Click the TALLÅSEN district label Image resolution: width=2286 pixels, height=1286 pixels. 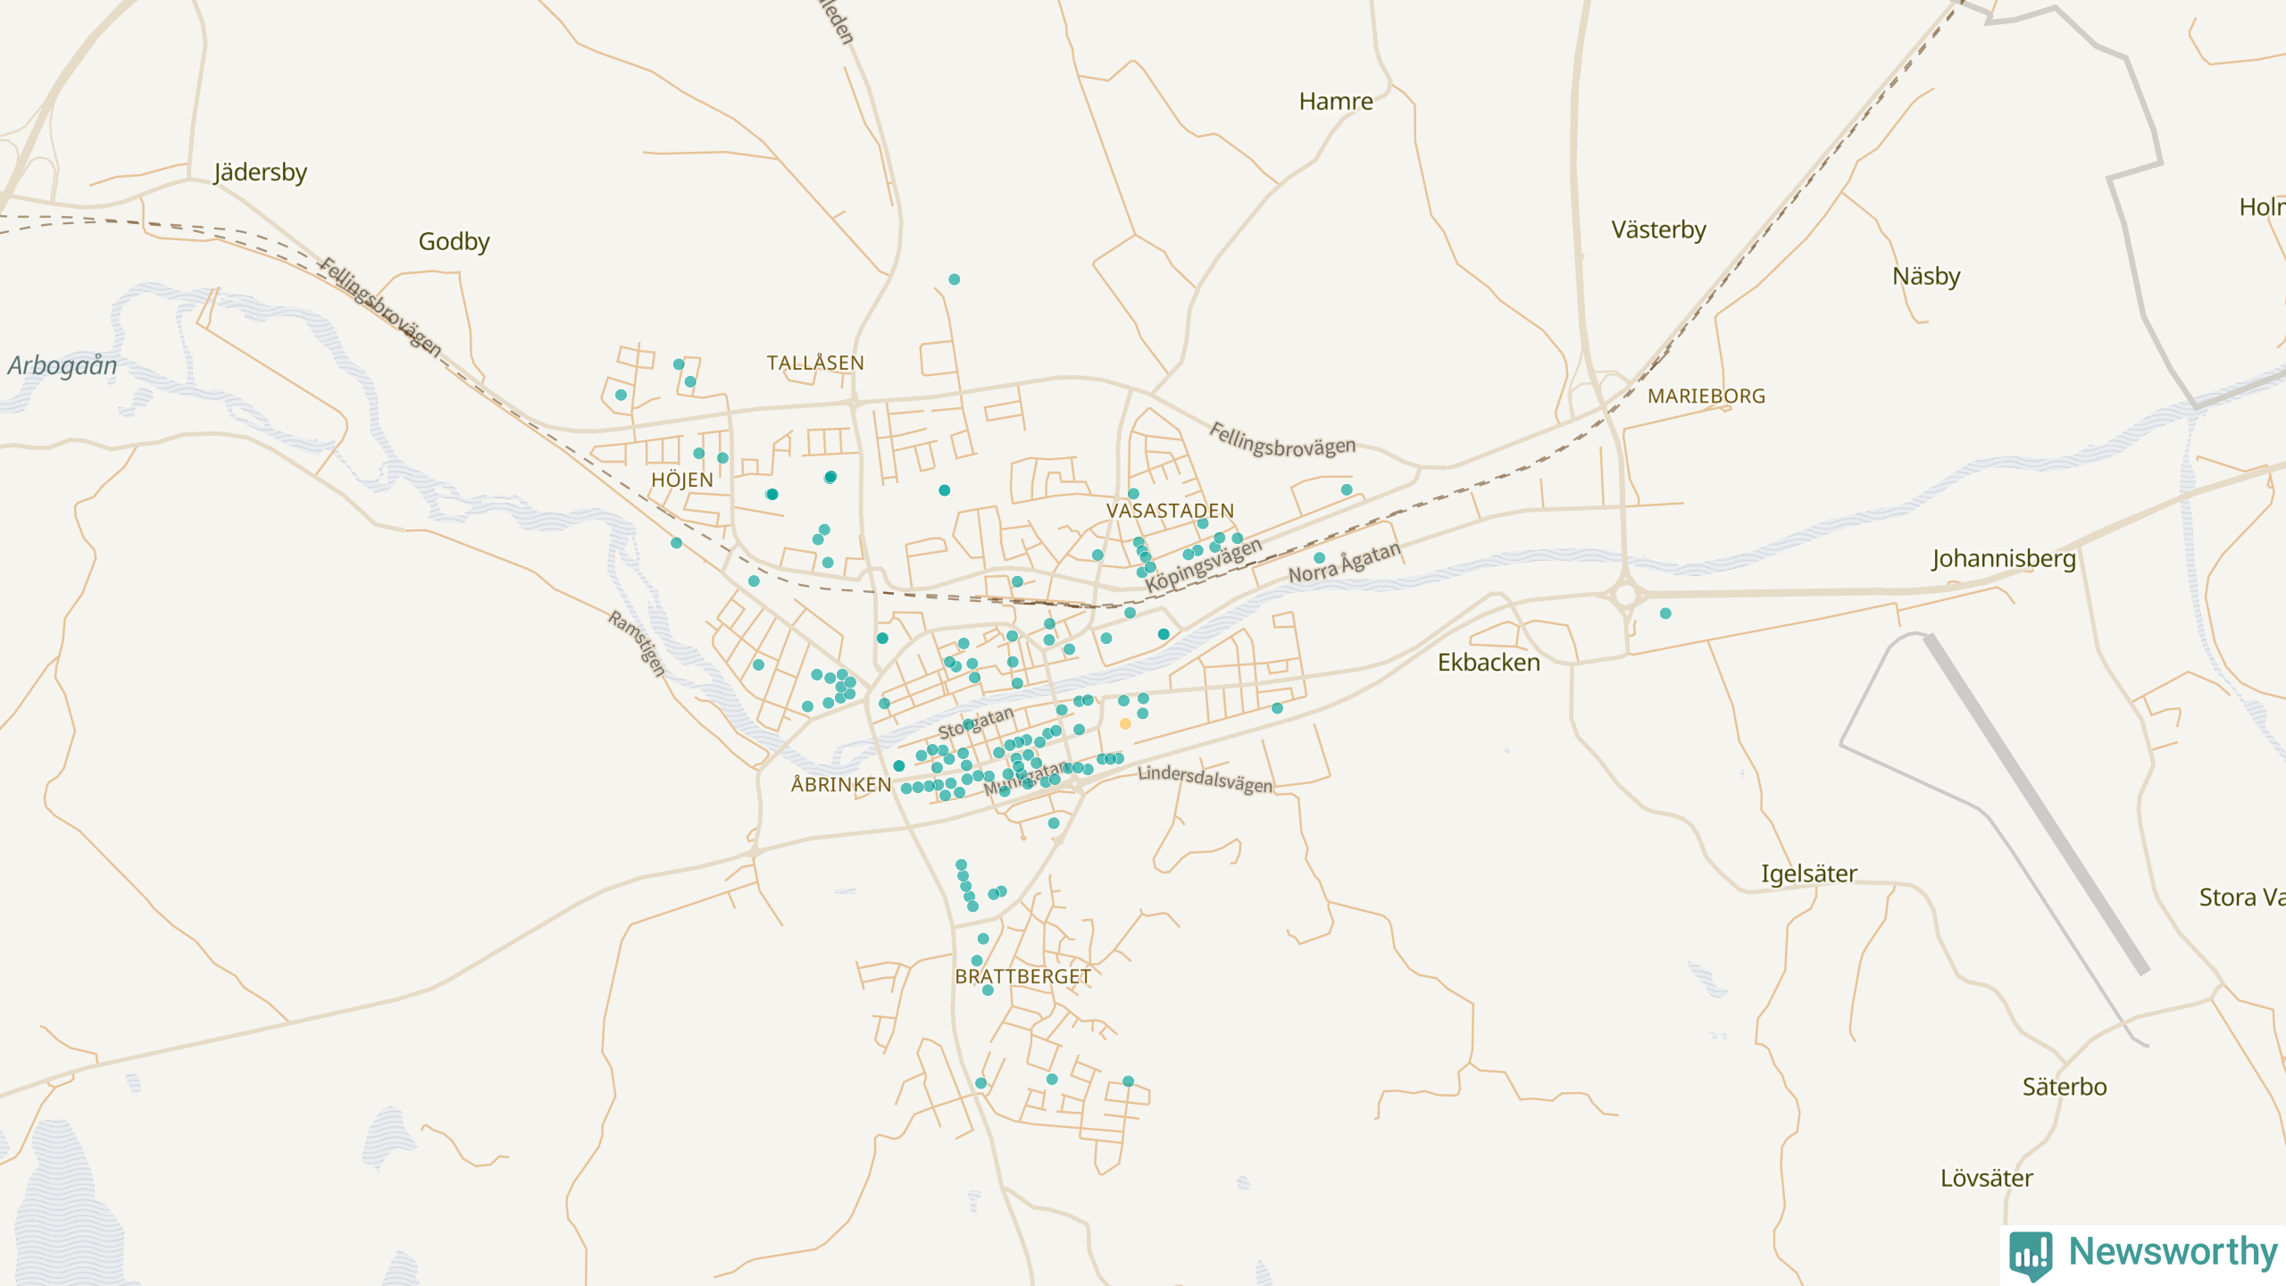[x=815, y=363]
